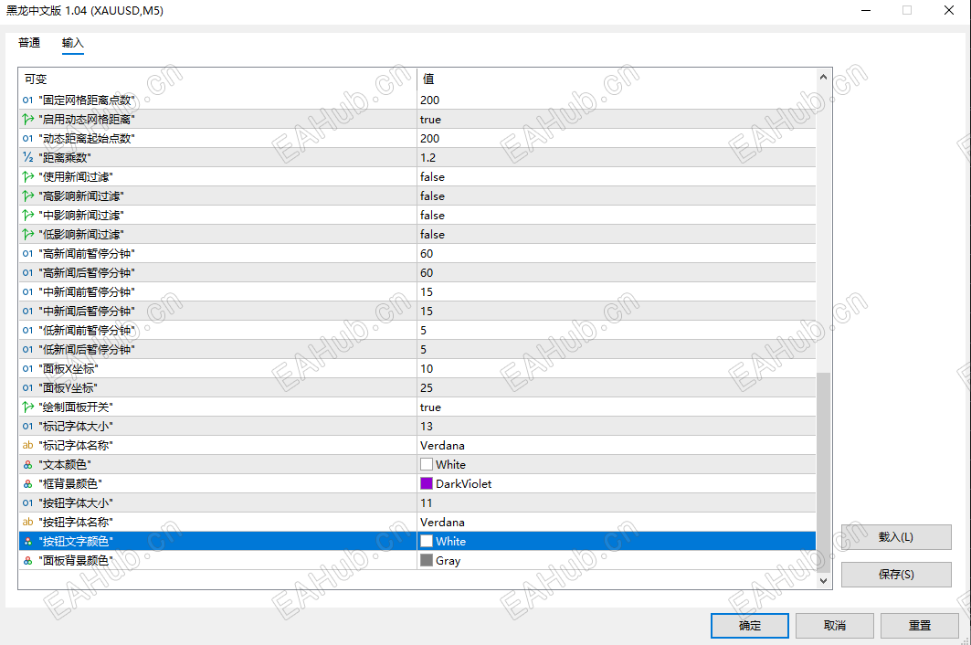Click the integer icon beside "中新闻后暂停分钟"
971x645 pixels.
[28, 311]
